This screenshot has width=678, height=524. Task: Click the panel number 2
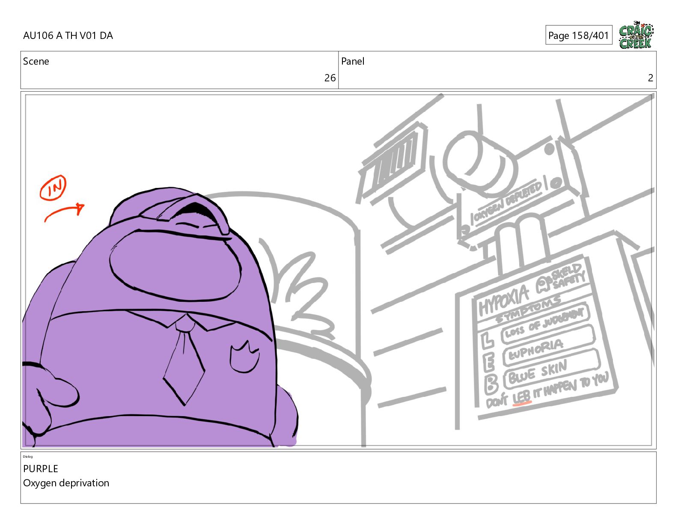pos(651,78)
